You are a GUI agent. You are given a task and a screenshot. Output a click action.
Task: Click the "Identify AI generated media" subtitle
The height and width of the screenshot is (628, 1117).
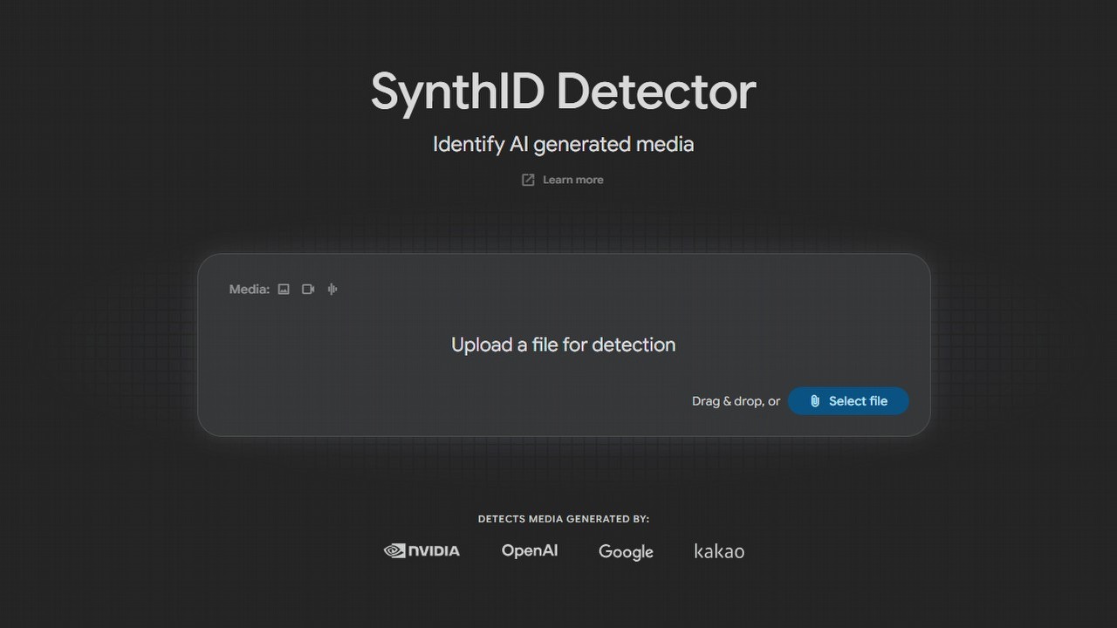point(563,144)
